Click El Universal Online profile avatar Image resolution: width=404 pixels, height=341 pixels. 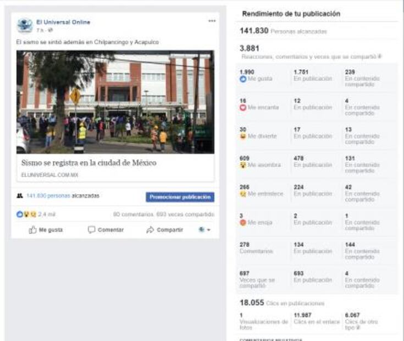coord(25,25)
